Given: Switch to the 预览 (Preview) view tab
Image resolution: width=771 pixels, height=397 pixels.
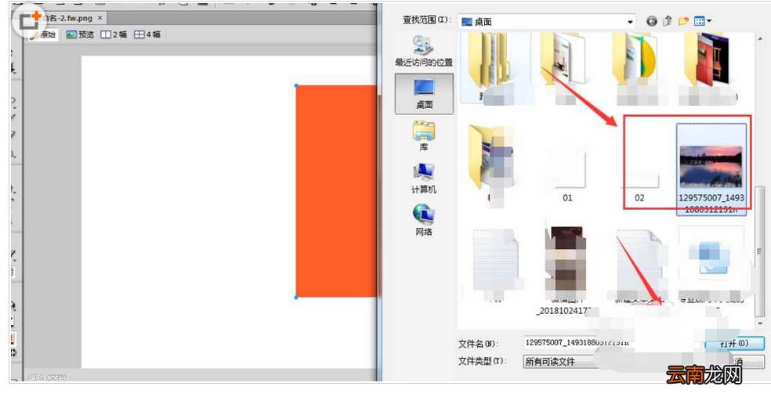Looking at the screenshot, I should click(80, 34).
